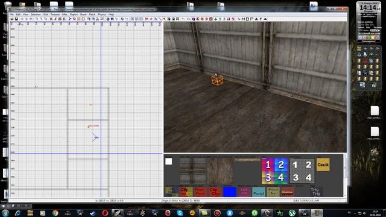The image size is (386, 217).
Task: Open the View menu
Action: click(25, 14)
